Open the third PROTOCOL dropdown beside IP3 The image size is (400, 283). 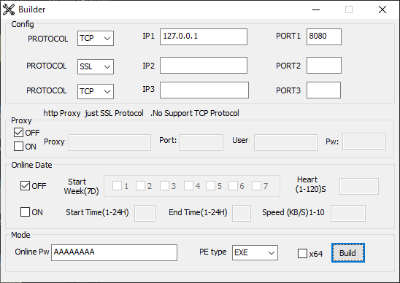(x=96, y=91)
